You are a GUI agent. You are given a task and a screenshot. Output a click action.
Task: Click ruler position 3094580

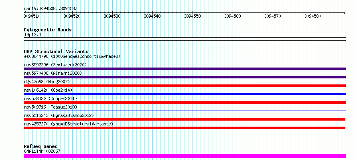pos(312,16)
